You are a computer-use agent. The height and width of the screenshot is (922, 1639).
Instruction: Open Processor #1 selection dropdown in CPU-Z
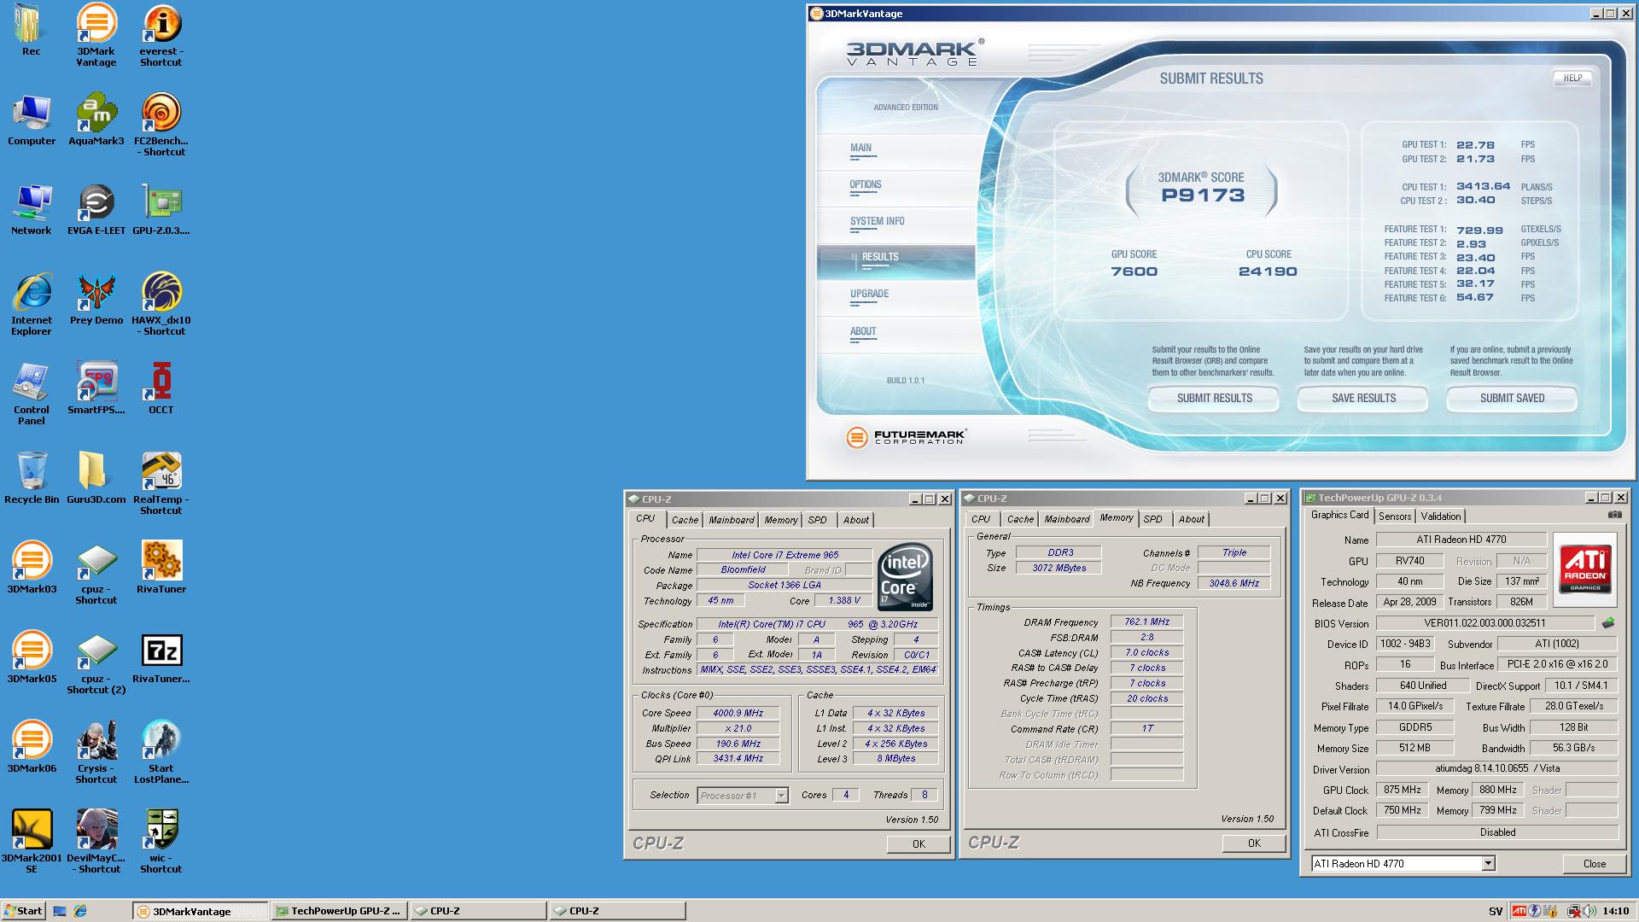tap(742, 796)
